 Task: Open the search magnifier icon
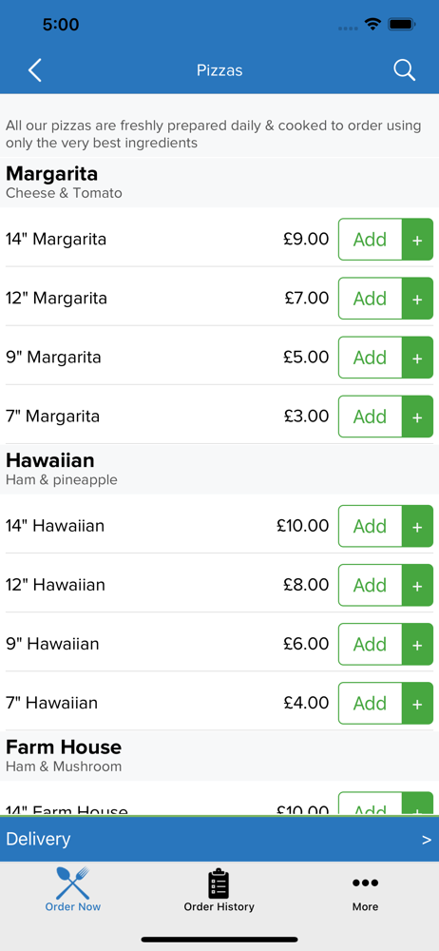[404, 70]
